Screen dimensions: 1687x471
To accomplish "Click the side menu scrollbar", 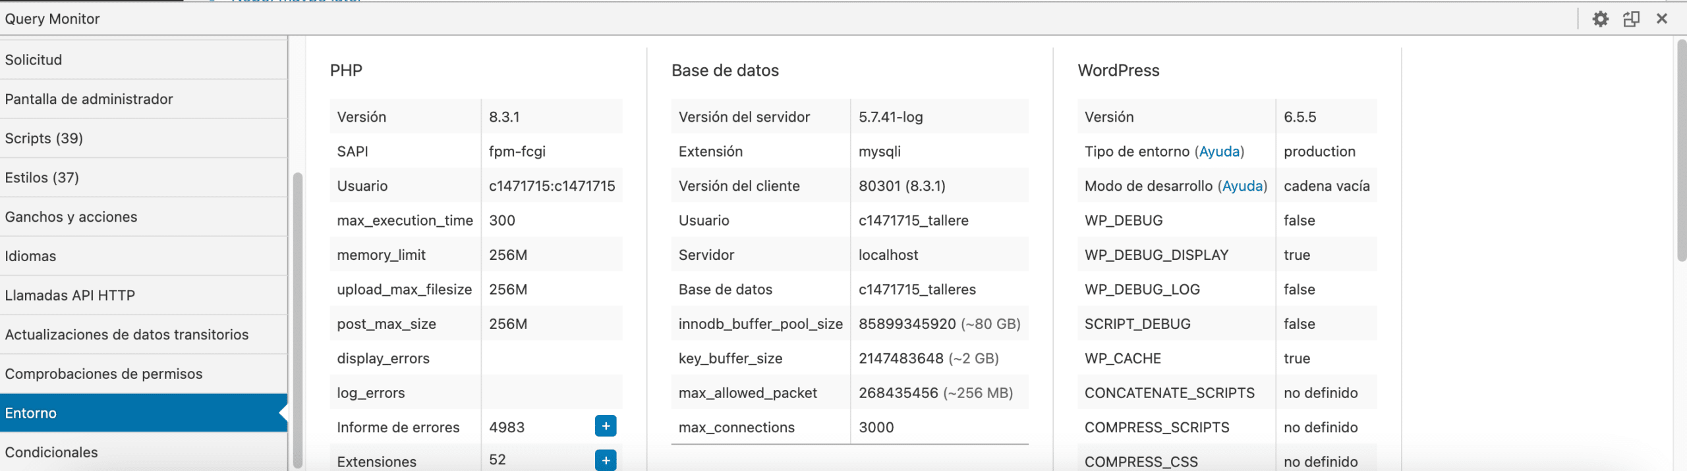I will coord(297,316).
